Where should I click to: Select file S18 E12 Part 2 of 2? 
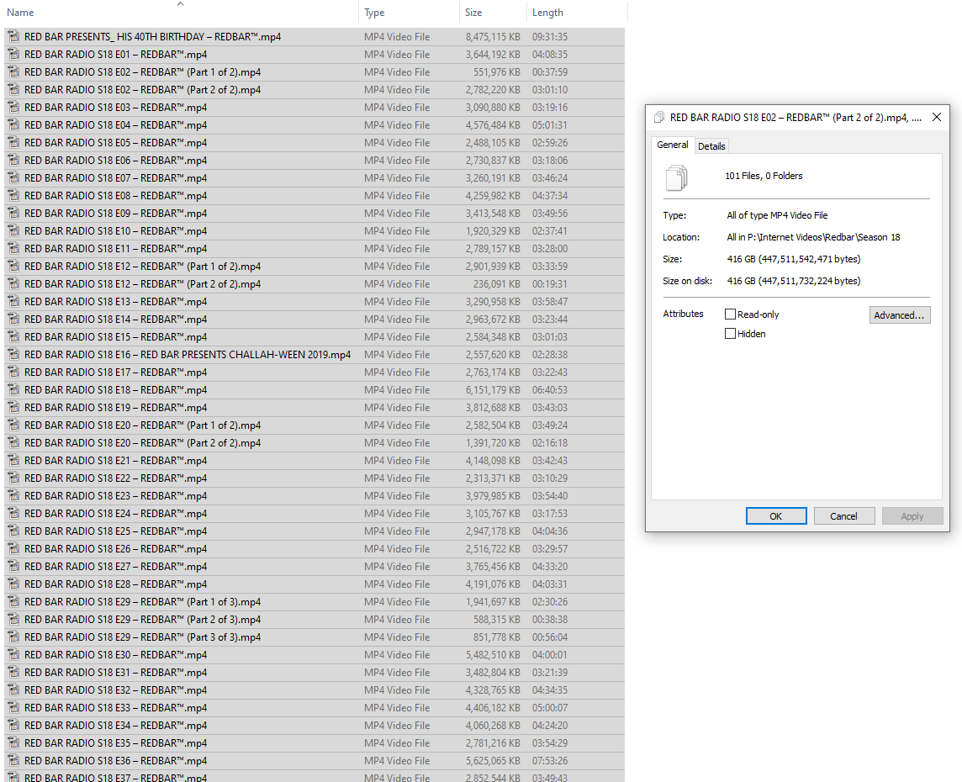tap(314, 284)
